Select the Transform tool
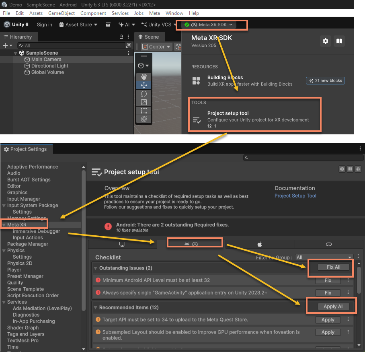Screen dimensions: 365x352 [x=144, y=119]
